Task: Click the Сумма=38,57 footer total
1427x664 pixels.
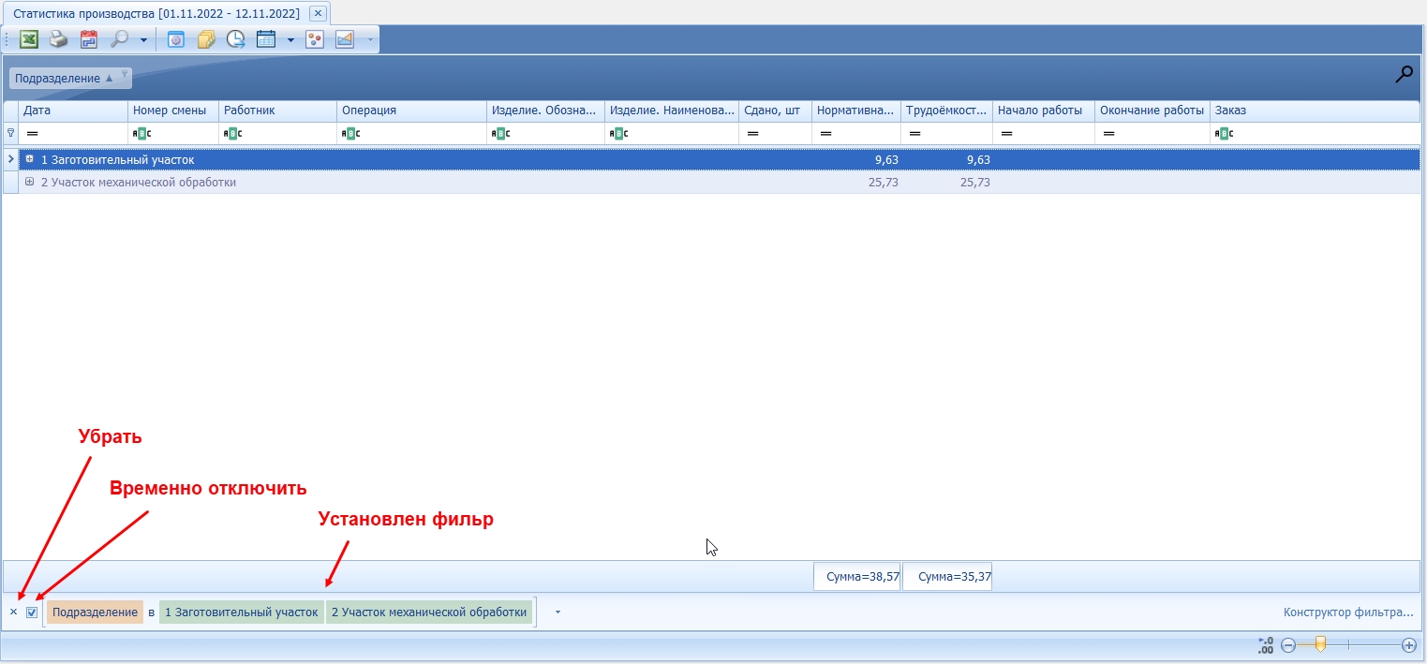Action: coord(856,577)
